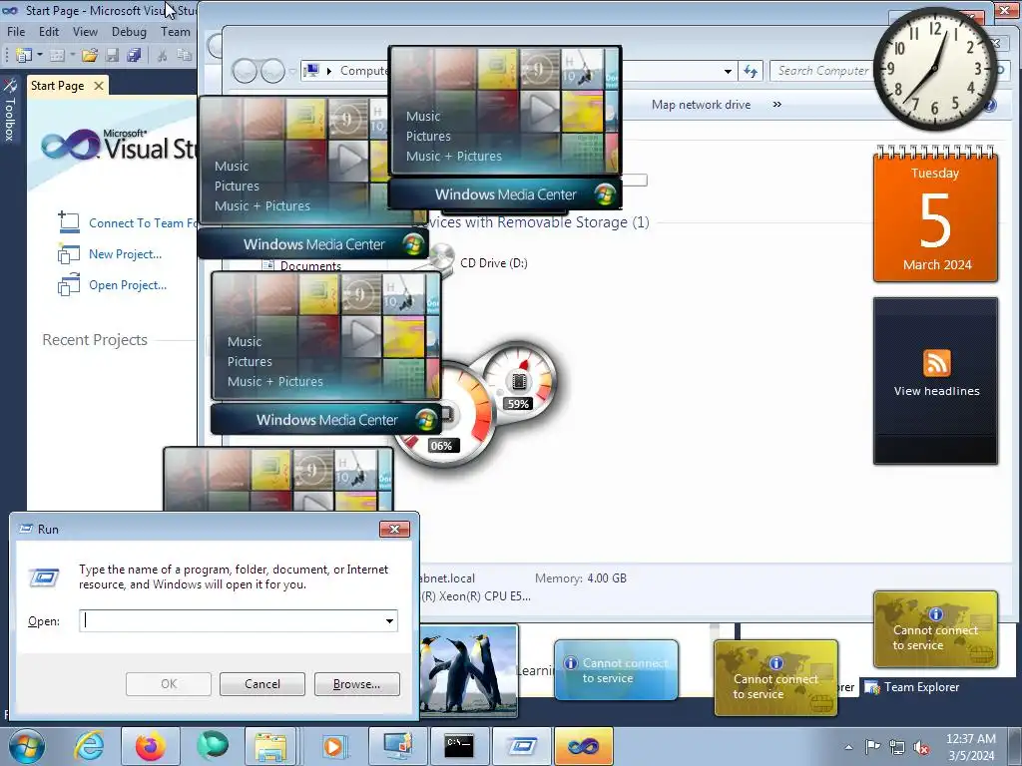Click Music + Pictures in topmost Media Center gadget

coord(454,156)
